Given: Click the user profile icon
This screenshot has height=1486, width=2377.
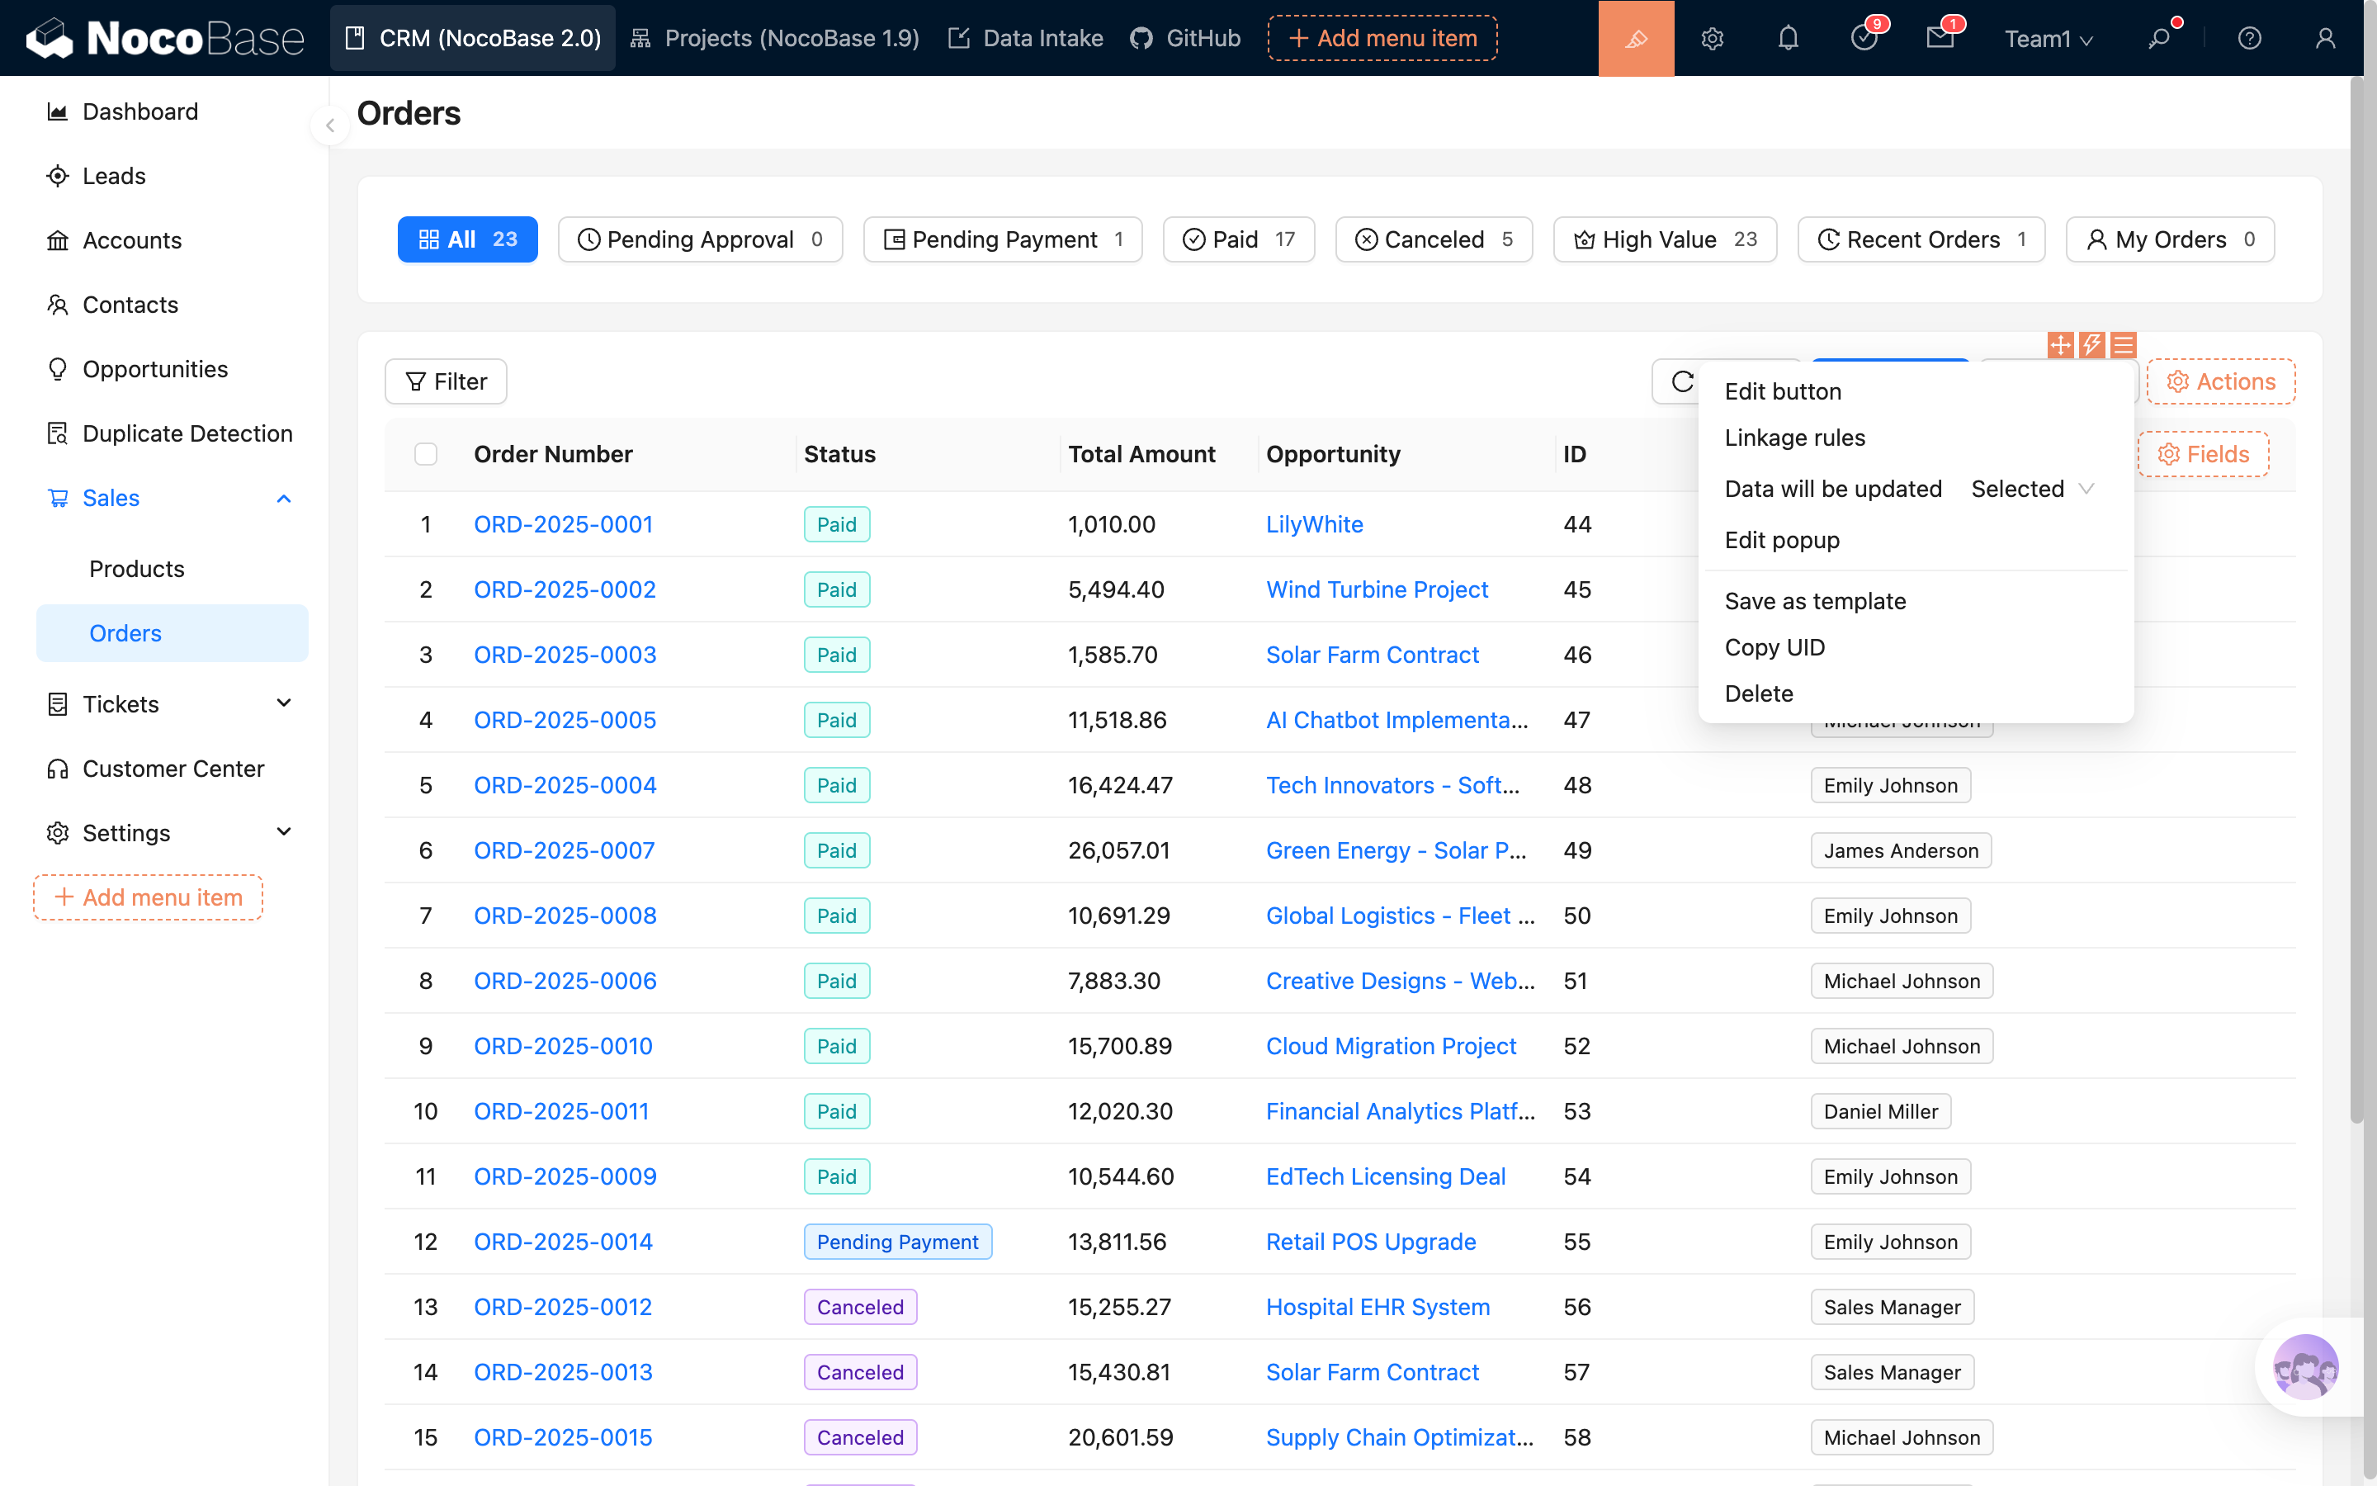Looking at the screenshot, I should 2325,38.
